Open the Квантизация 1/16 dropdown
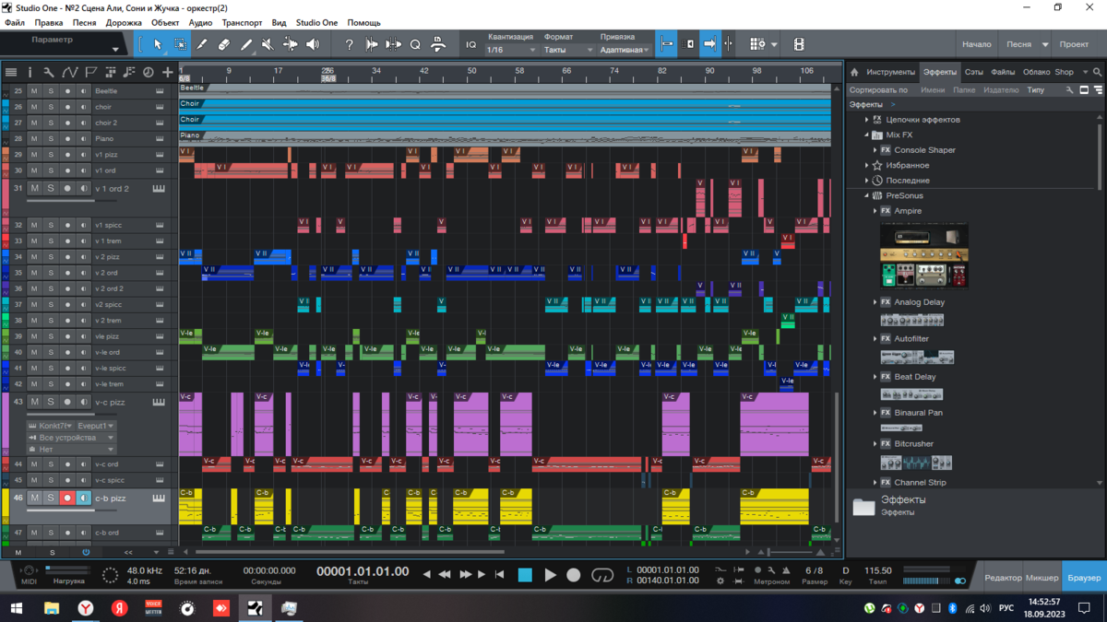This screenshot has width=1107, height=622. (x=511, y=50)
